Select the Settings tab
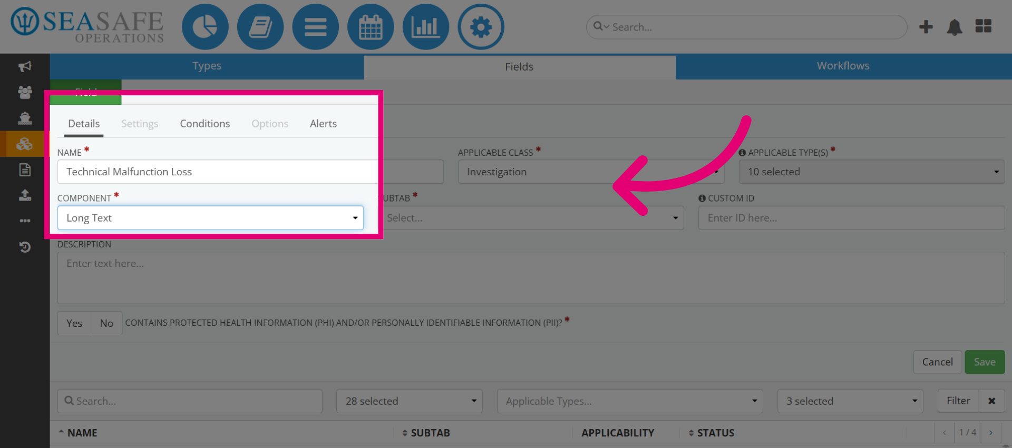Viewport: 1012px width, 448px height. (x=140, y=124)
